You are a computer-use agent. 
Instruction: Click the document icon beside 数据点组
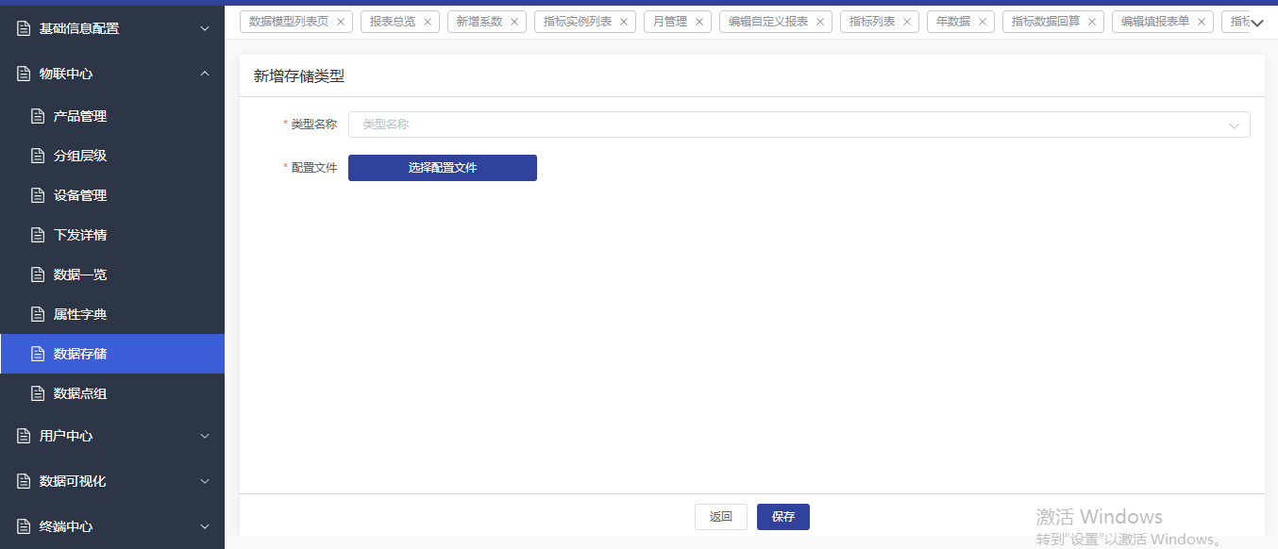[38, 393]
